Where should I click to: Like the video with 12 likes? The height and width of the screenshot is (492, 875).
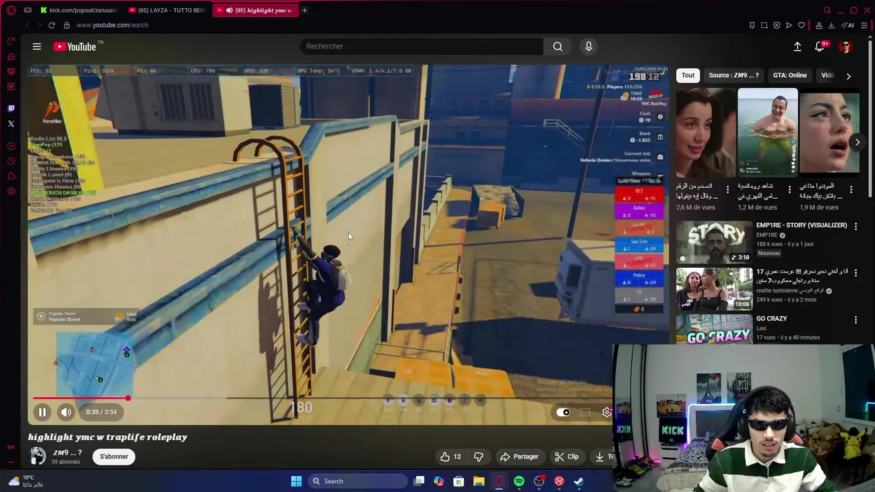tap(450, 456)
